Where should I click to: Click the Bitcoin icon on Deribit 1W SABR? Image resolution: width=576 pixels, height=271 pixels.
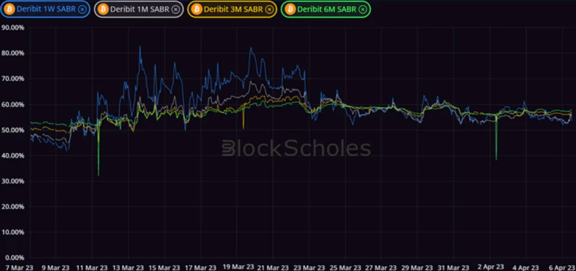pyautogui.click(x=9, y=9)
